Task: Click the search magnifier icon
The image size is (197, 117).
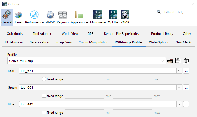Action: click(x=159, y=12)
